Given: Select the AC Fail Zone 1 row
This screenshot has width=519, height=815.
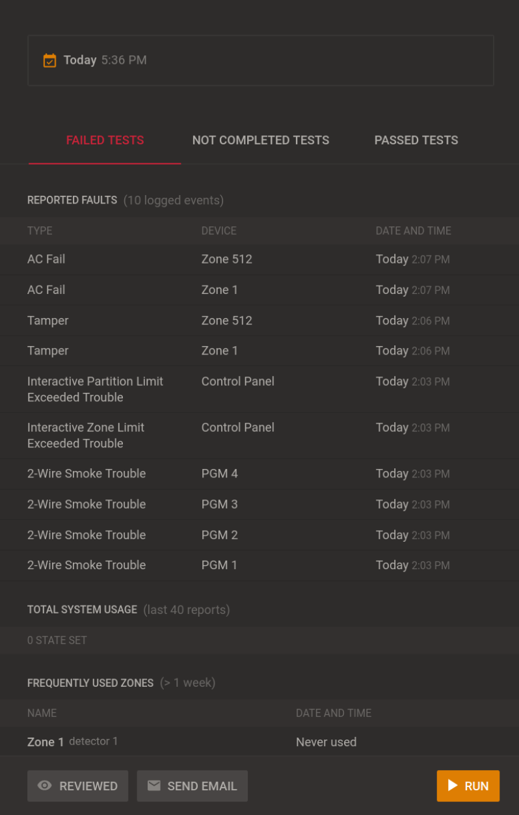Looking at the screenshot, I should (259, 290).
